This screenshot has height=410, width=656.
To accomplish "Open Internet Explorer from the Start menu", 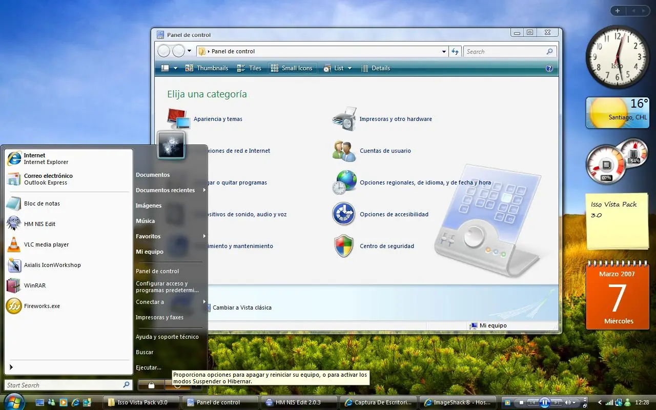I will tap(68, 158).
